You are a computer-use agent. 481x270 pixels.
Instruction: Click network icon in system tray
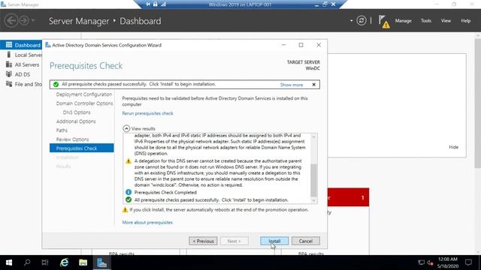pyautogui.click(x=422, y=262)
